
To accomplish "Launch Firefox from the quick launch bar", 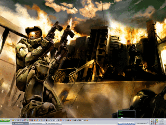I will [x=35, y=120].
